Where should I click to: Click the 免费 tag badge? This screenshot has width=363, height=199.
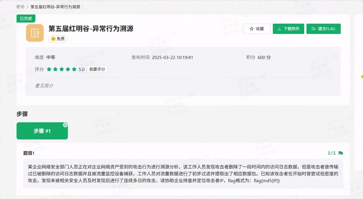tap(58, 39)
